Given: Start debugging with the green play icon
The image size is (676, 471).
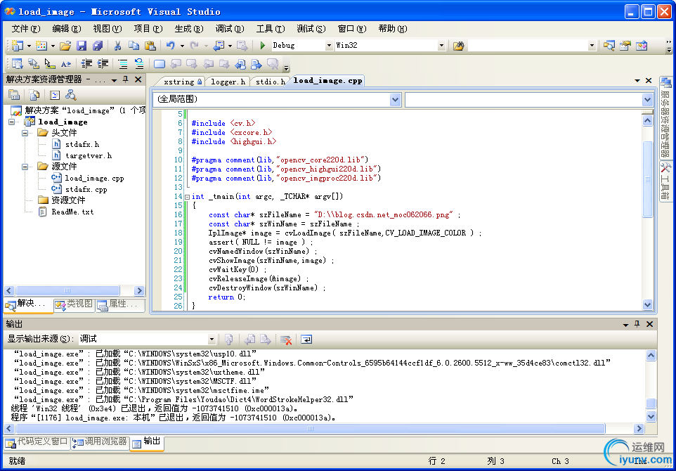Looking at the screenshot, I should click(x=263, y=45).
